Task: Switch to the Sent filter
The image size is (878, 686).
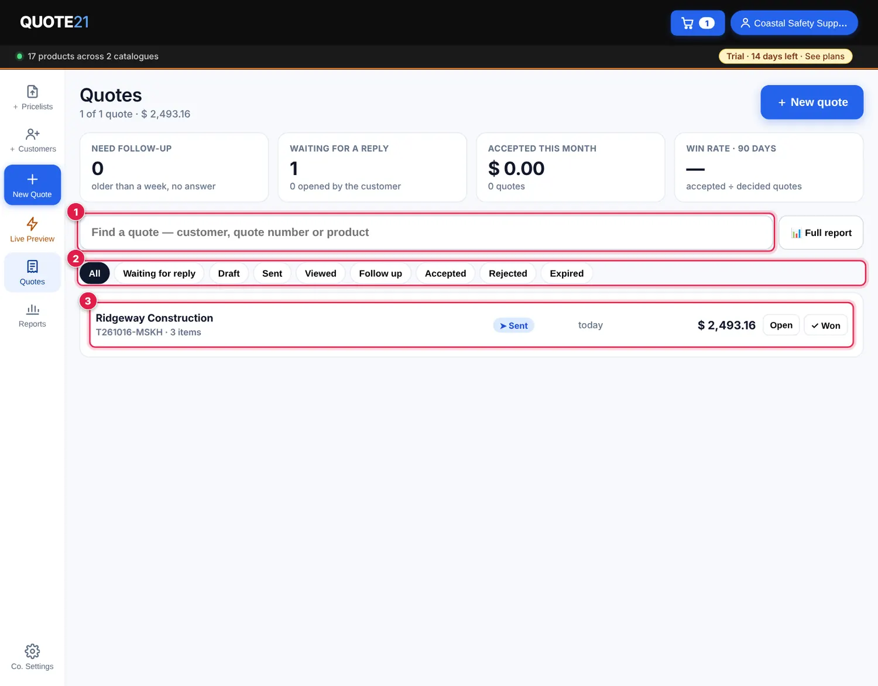Action: [272, 273]
